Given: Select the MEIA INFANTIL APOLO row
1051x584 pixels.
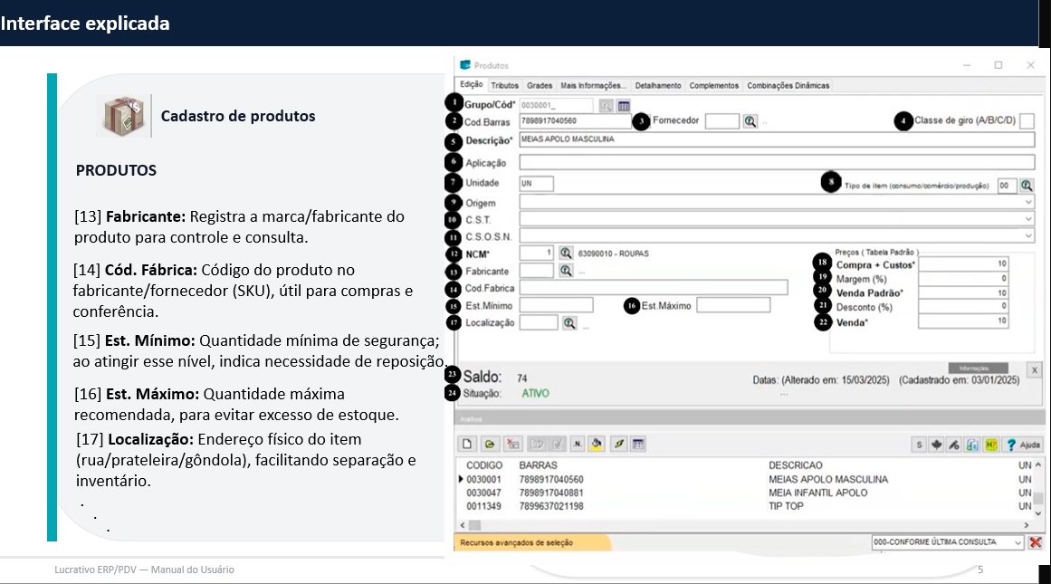Looking at the screenshot, I should tap(817, 493).
